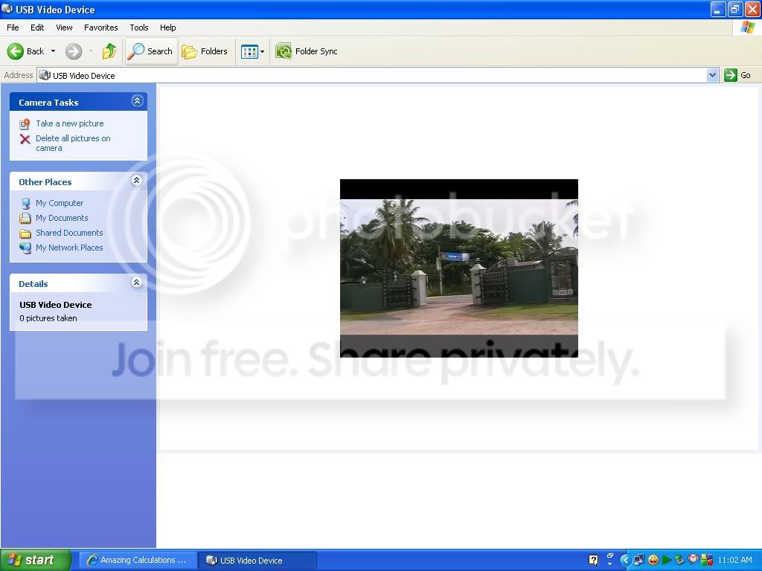
Task: Click the colorful security shield tray icon
Action: pos(707,560)
